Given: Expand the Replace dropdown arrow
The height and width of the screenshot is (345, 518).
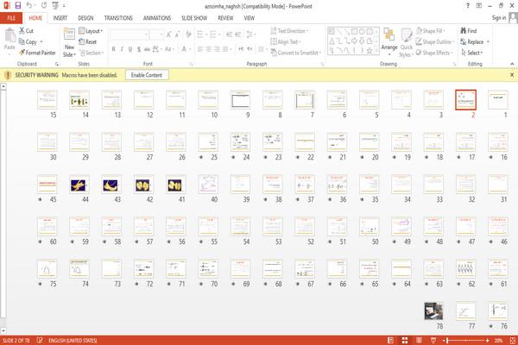Looking at the screenshot, I should point(488,42).
